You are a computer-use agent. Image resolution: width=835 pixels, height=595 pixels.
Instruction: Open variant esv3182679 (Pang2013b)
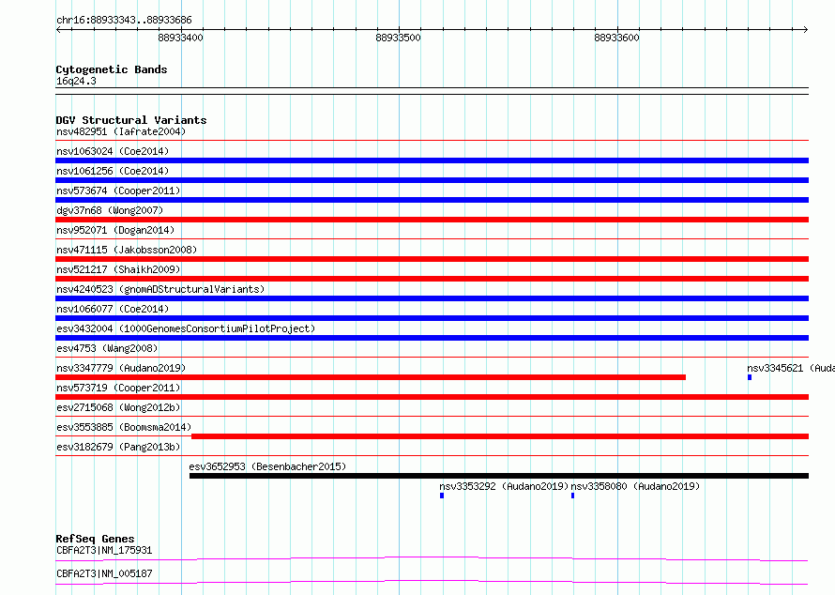point(118,447)
